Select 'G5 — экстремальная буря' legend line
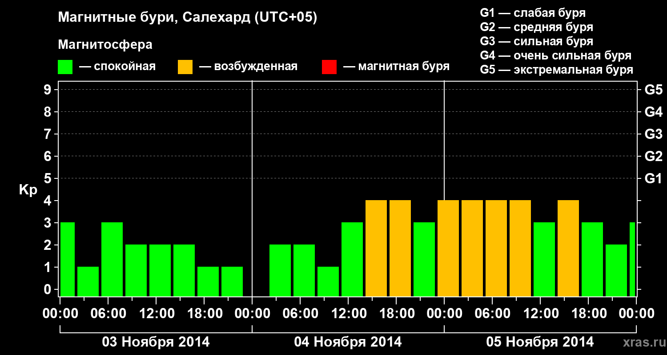The width and height of the screenshot is (667, 355). coord(557,70)
